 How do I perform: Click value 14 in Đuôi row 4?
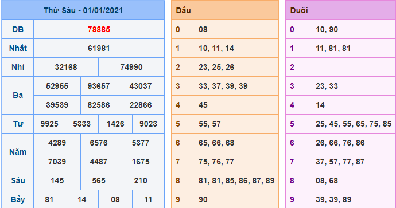click(x=320, y=105)
